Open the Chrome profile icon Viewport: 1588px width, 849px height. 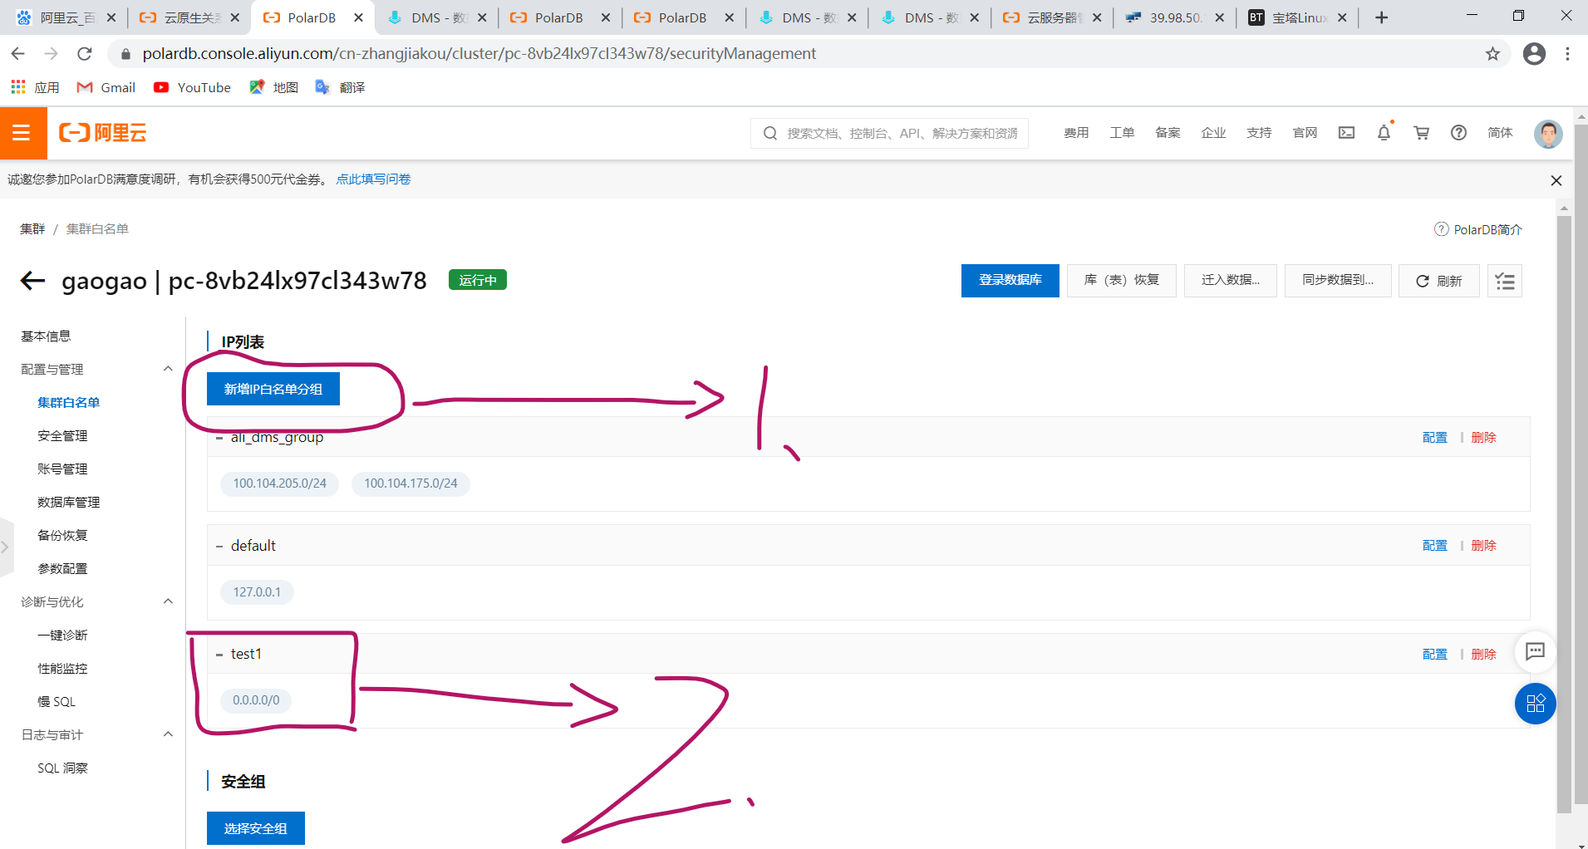coord(1534,54)
